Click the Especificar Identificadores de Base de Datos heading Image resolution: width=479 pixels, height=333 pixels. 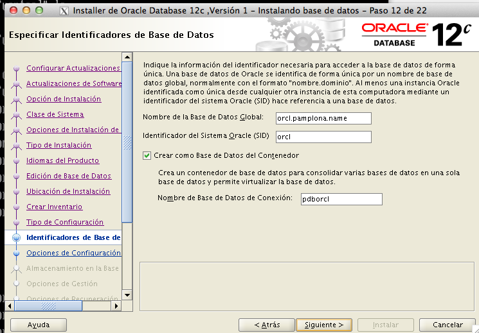(111, 35)
